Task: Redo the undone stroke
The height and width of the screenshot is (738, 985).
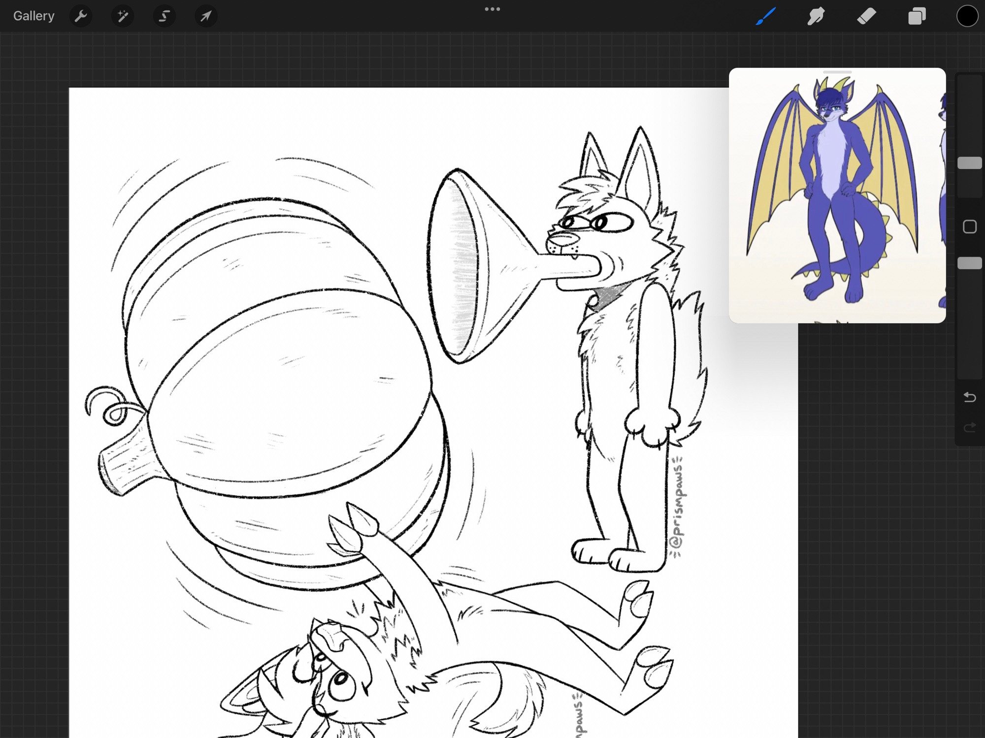Action: (x=970, y=427)
